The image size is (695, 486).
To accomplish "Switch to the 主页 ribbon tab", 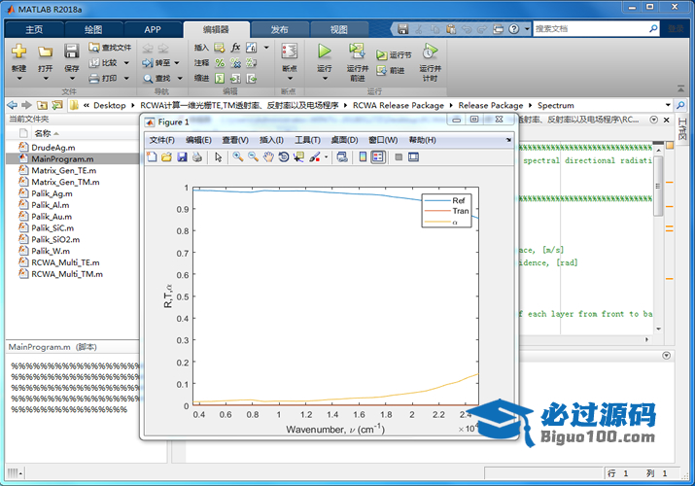I will (x=34, y=30).
